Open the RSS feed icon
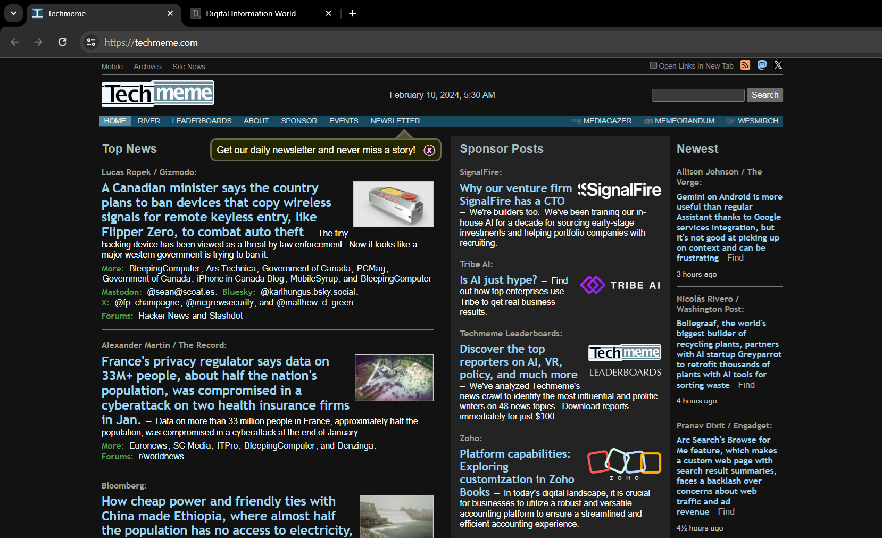Screen dimensions: 882x538 coord(745,65)
